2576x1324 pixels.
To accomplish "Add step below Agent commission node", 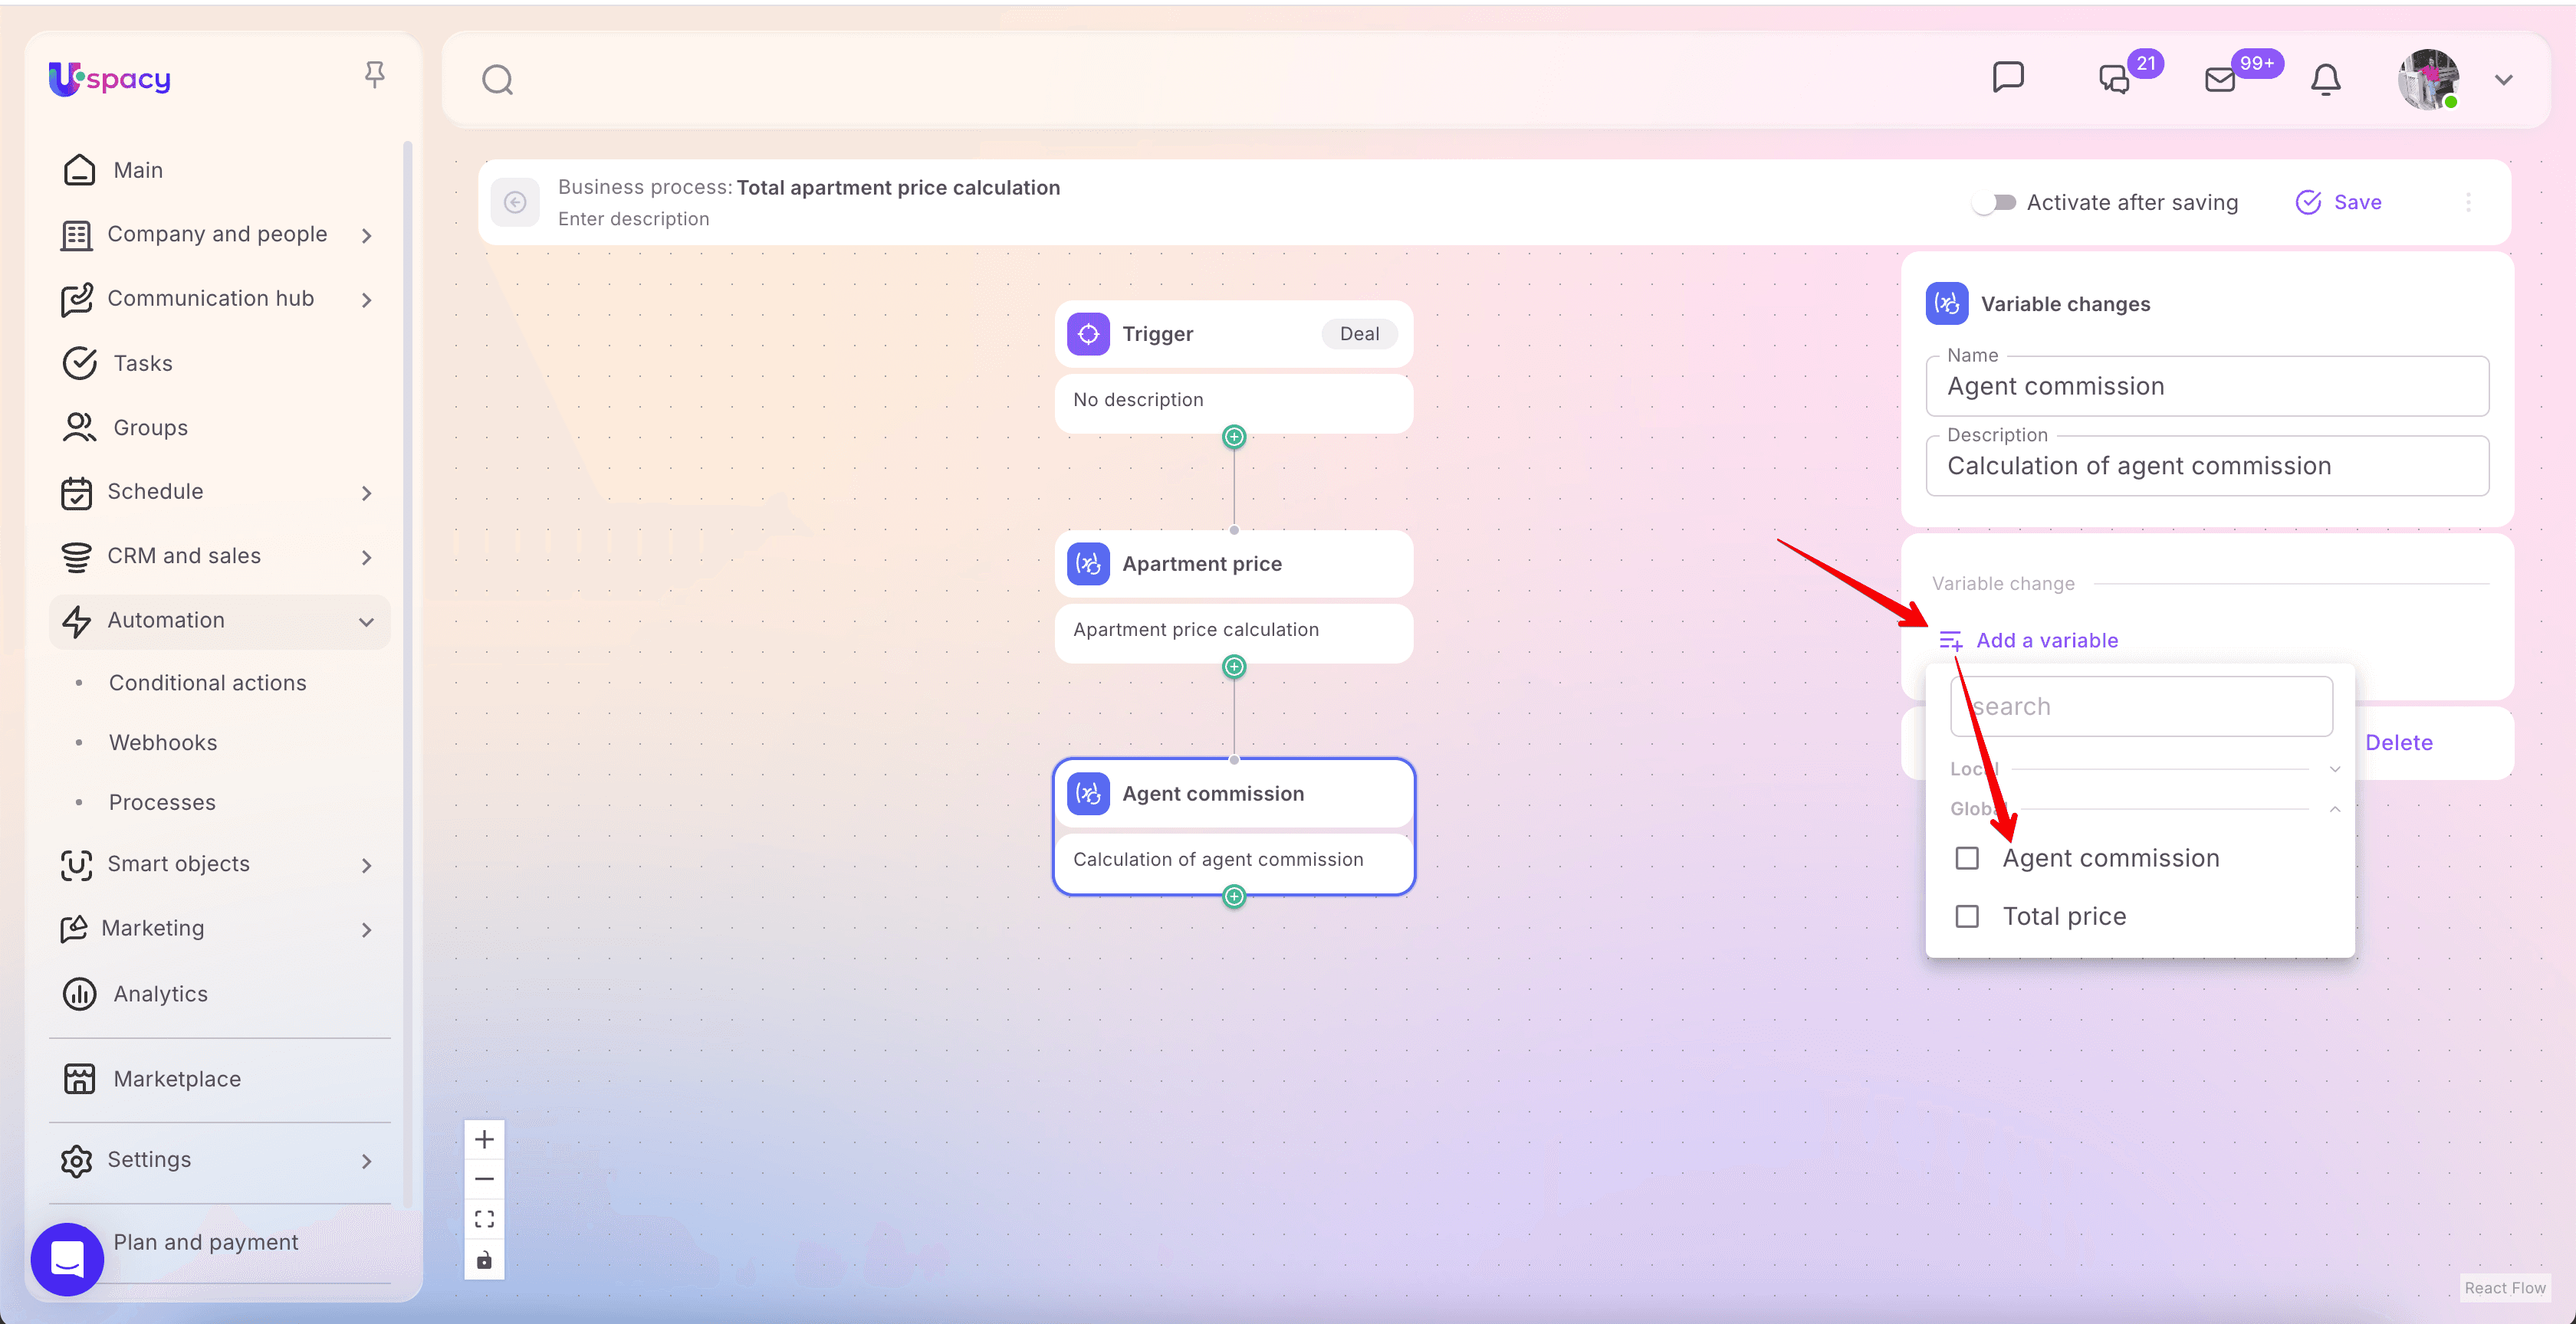I will point(1234,896).
